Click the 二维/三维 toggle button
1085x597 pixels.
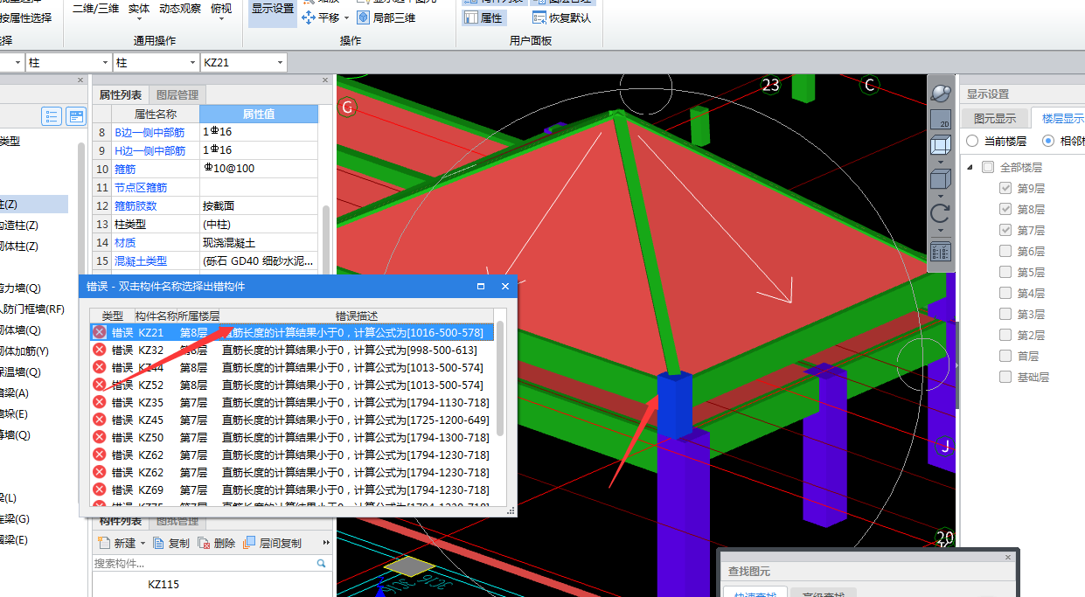pos(95,9)
